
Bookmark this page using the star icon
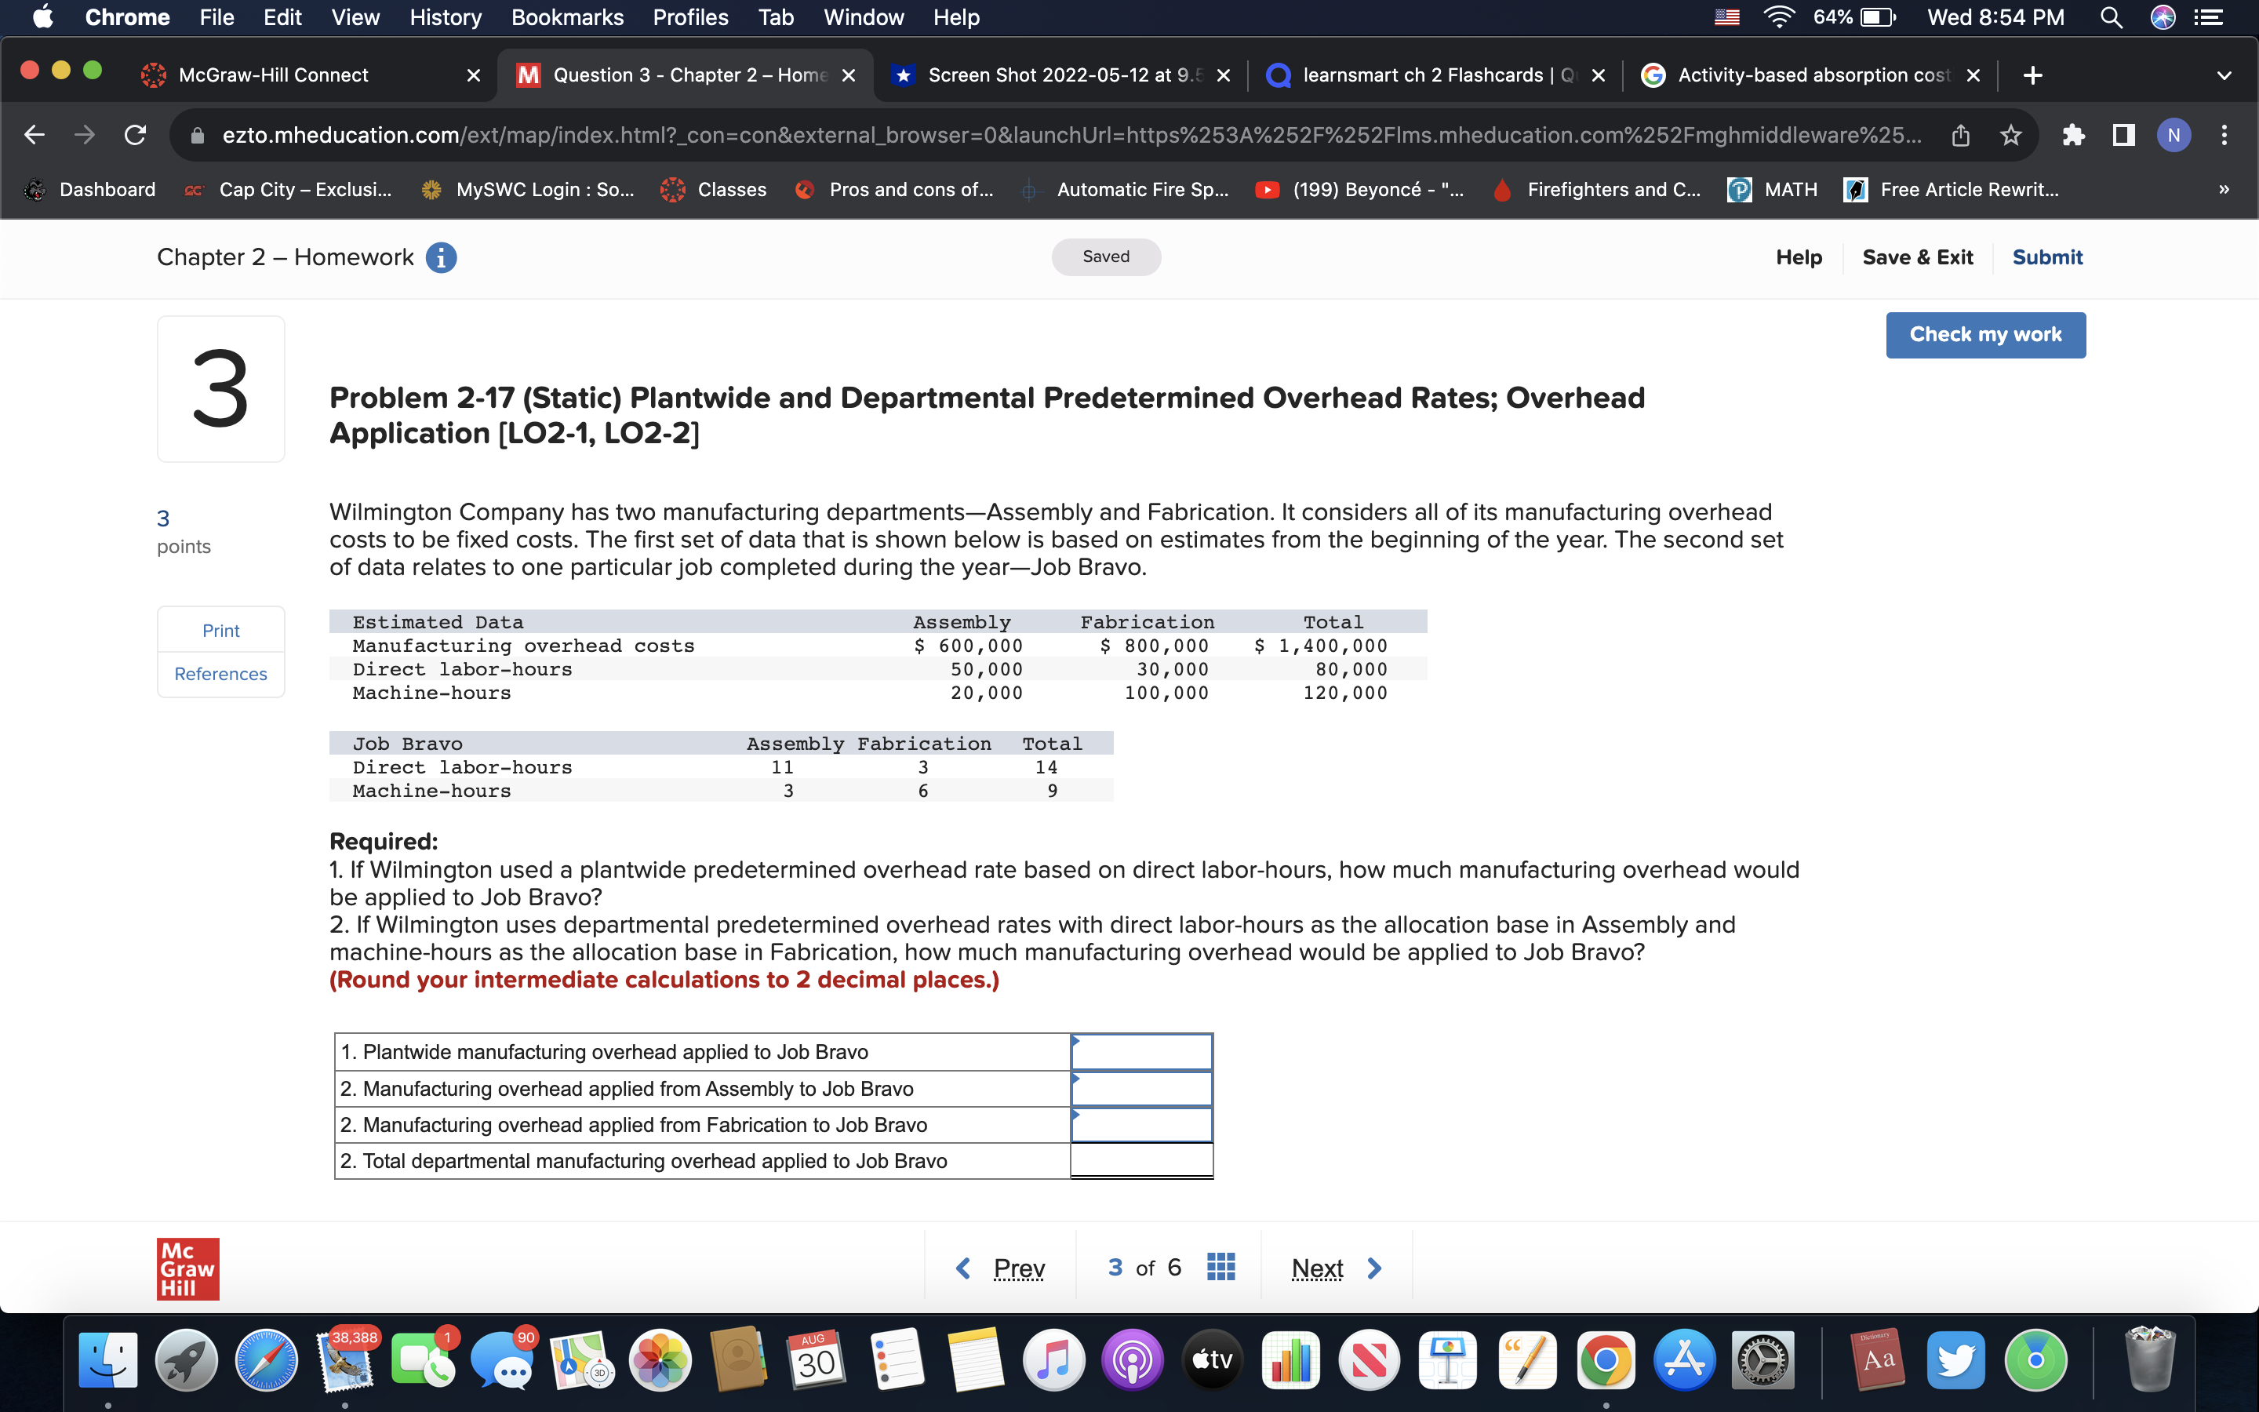(x=2009, y=136)
